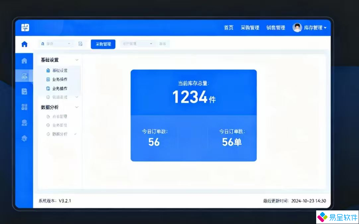Screen dimensions: 359x224
Task: Click the app logo in the blue header
Action: (25, 28)
